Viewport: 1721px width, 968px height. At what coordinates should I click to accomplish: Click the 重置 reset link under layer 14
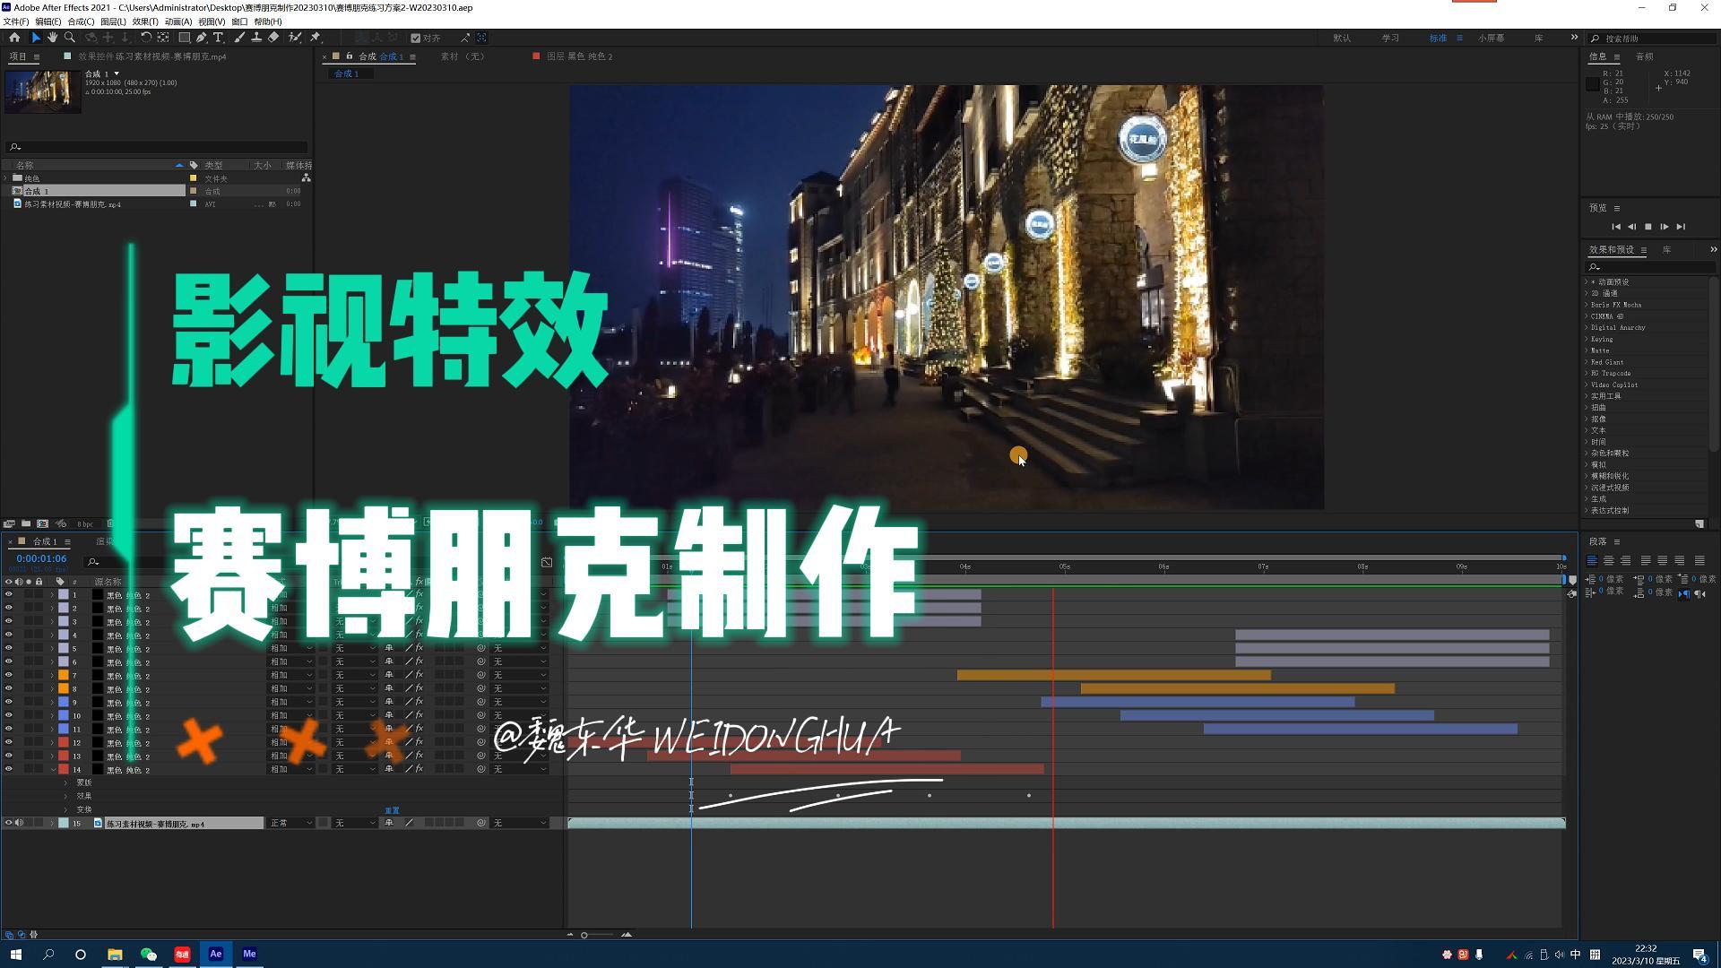(x=392, y=810)
